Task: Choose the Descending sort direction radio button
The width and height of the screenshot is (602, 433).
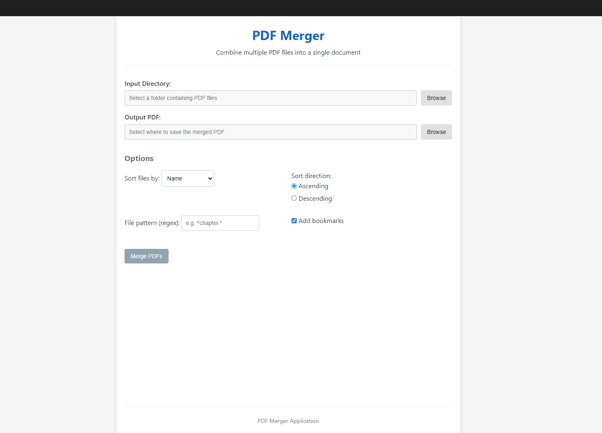Action: click(294, 198)
